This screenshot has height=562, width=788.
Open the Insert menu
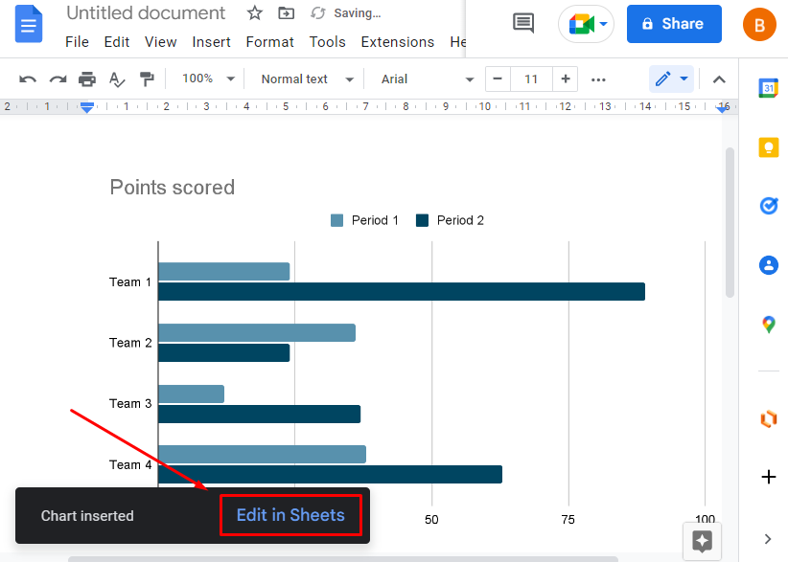(x=211, y=42)
